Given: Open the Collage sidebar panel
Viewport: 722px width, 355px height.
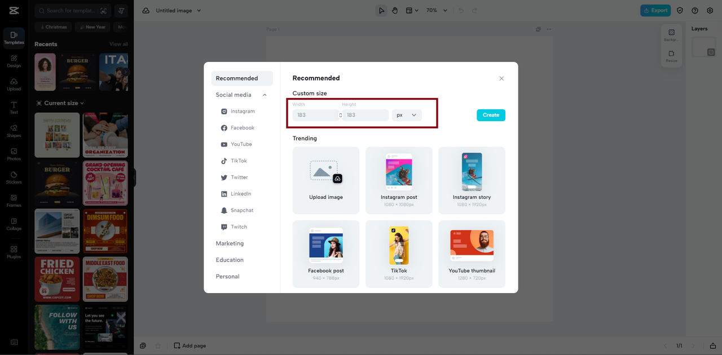Looking at the screenshot, I should coord(14,224).
